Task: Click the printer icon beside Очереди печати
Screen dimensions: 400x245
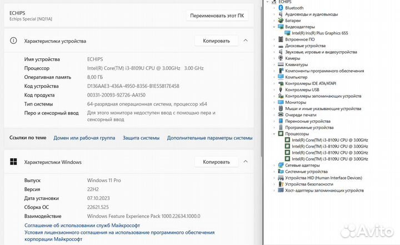Action: 281,115
